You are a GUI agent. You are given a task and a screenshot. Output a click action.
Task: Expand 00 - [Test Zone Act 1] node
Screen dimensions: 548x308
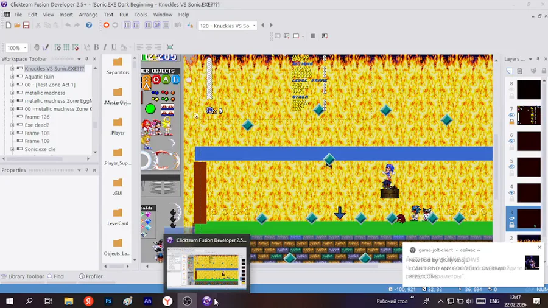point(12,85)
